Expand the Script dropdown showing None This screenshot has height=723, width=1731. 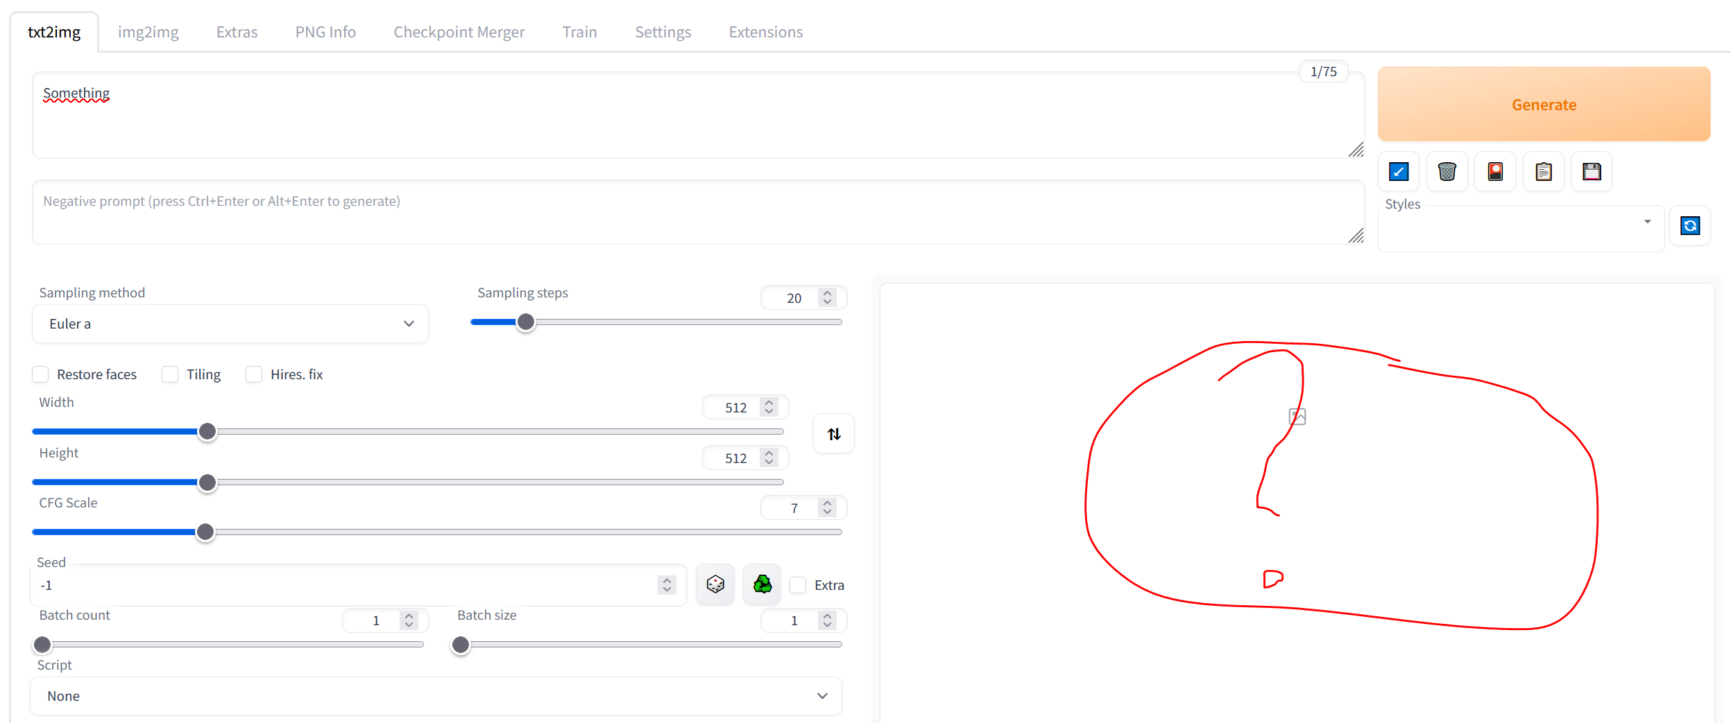click(x=436, y=695)
